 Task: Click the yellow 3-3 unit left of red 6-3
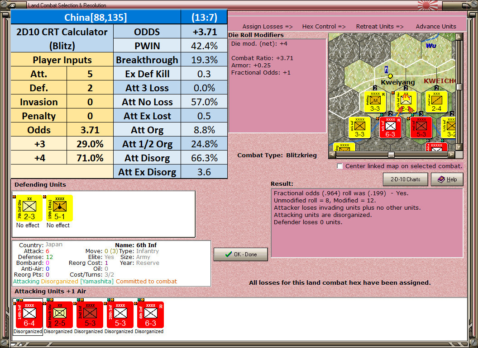coord(359,127)
